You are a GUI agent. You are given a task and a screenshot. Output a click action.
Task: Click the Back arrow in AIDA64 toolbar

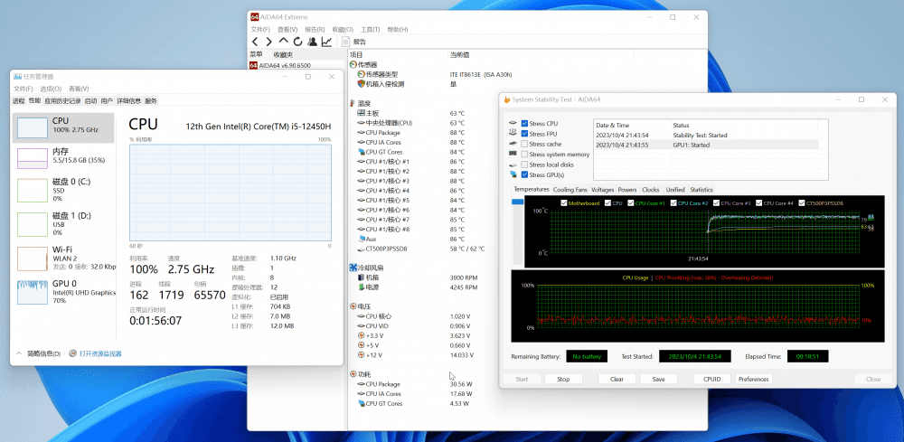[x=256, y=42]
